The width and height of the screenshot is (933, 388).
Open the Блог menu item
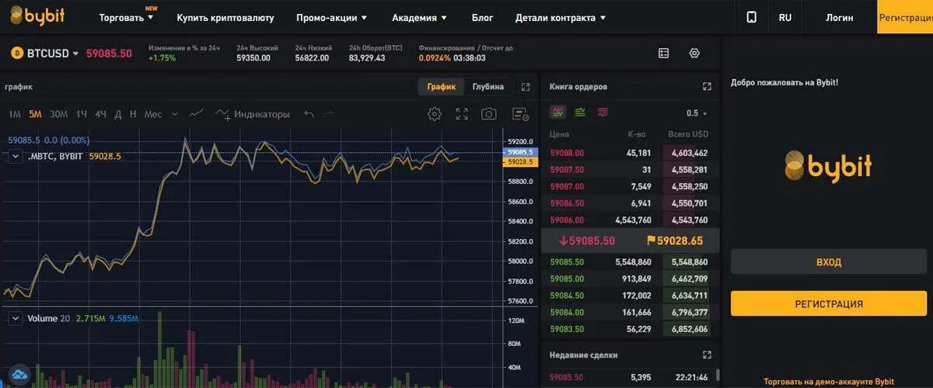[482, 17]
